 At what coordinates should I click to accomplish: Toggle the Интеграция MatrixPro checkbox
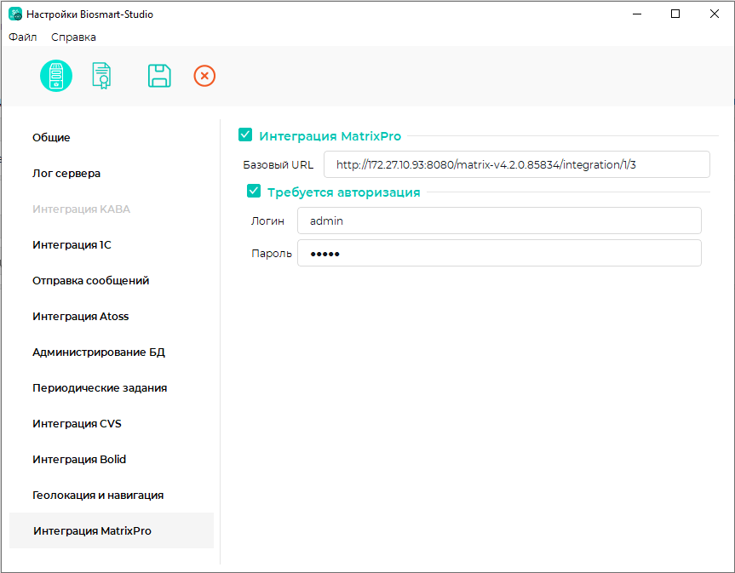pyautogui.click(x=245, y=135)
